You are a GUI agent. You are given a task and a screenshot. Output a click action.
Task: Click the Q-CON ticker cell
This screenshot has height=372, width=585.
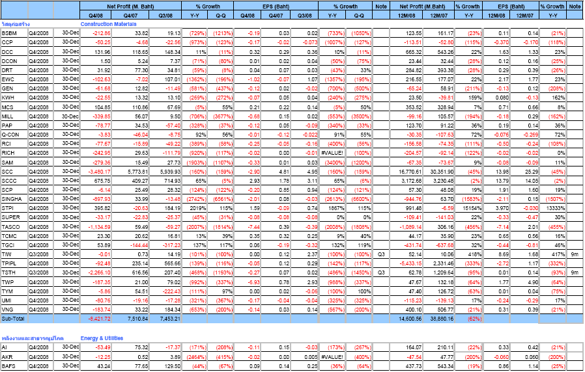tap(14, 135)
